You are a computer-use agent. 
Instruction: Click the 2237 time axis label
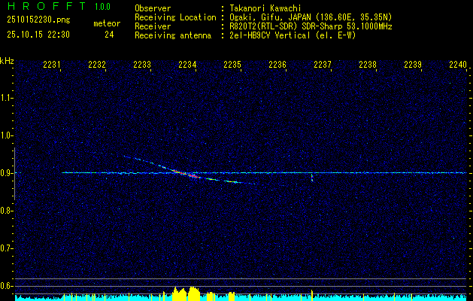click(x=323, y=64)
